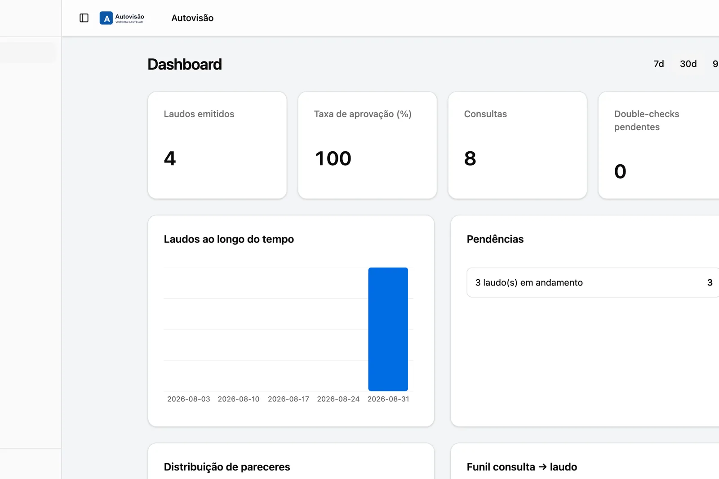Click the Autovisão logo
Image resolution: width=719 pixels, height=479 pixels.
122,18
